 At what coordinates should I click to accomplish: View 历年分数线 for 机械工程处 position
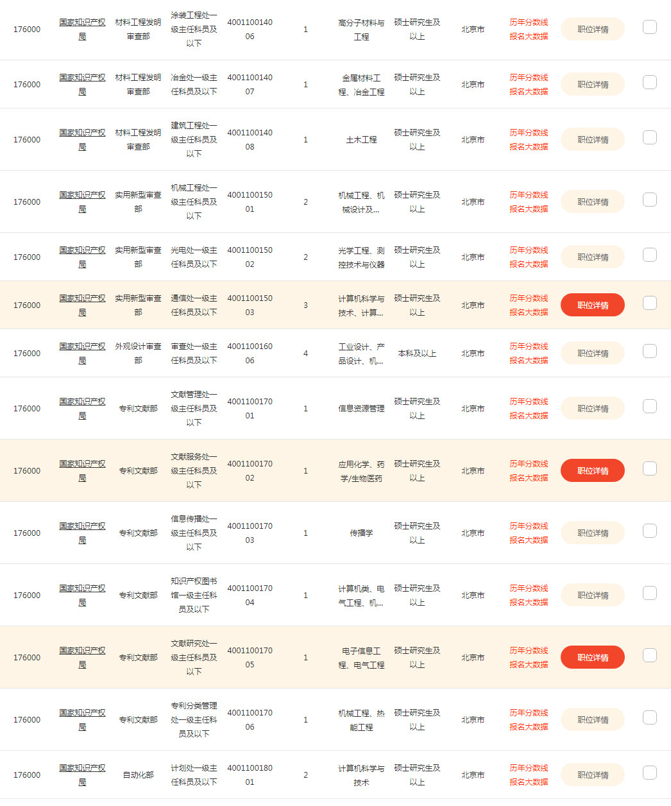[529, 195]
